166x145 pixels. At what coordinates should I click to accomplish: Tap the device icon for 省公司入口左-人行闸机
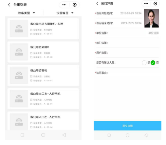[19, 122]
